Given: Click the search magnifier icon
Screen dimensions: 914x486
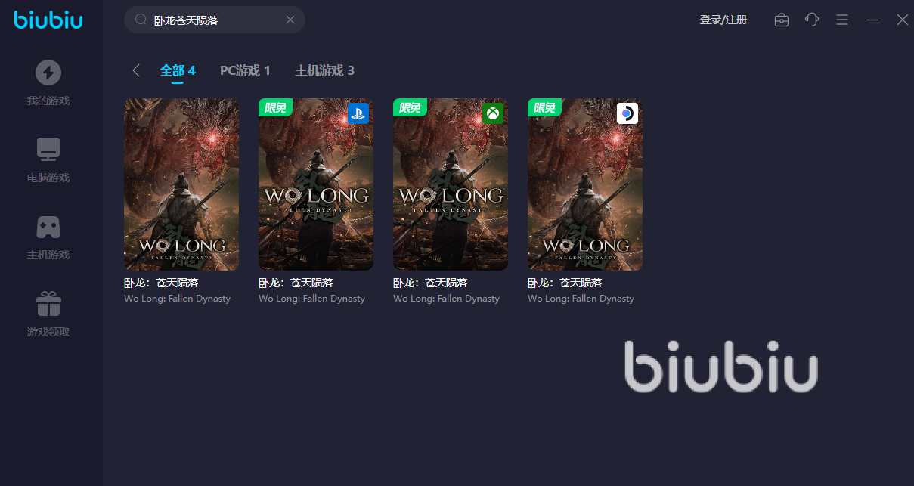Looking at the screenshot, I should coord(141,20).
